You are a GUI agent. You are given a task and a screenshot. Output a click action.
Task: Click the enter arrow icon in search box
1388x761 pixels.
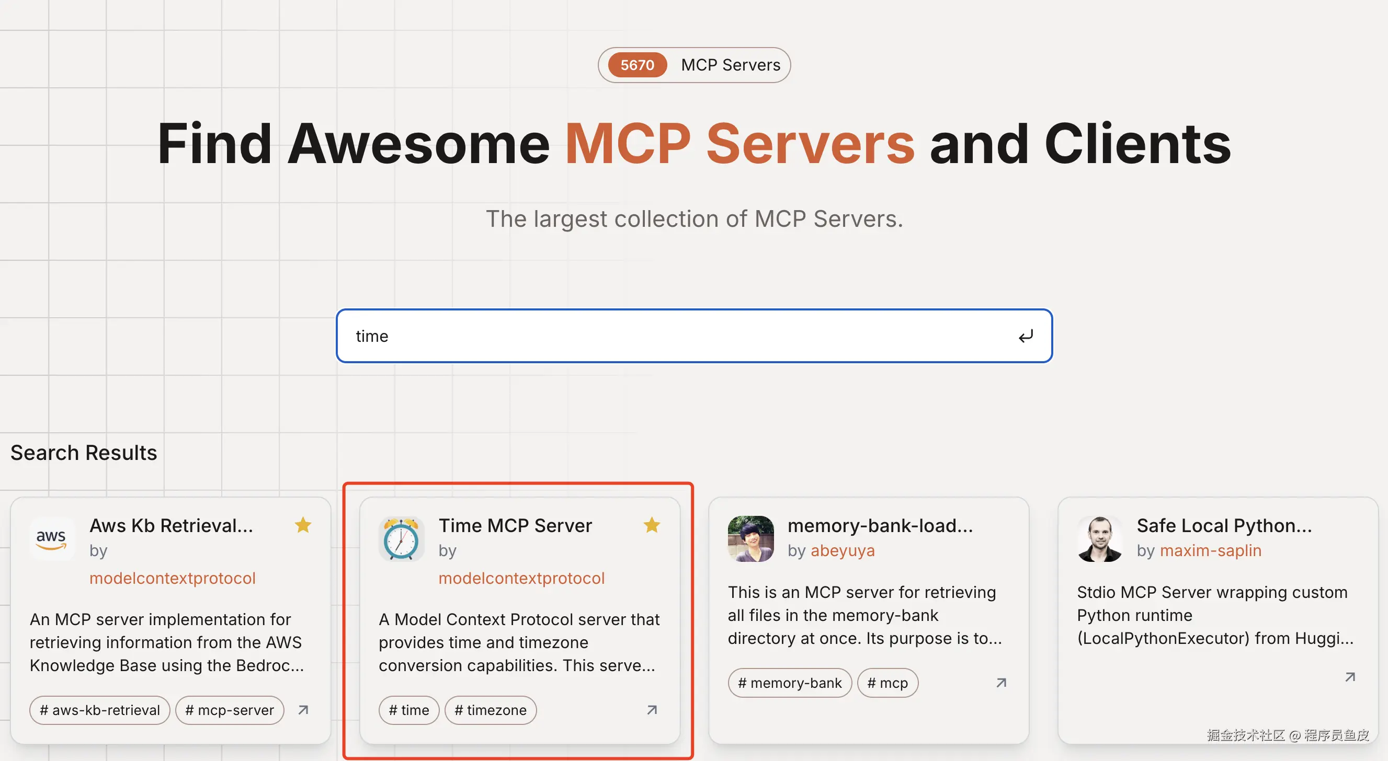point(1026,337)
